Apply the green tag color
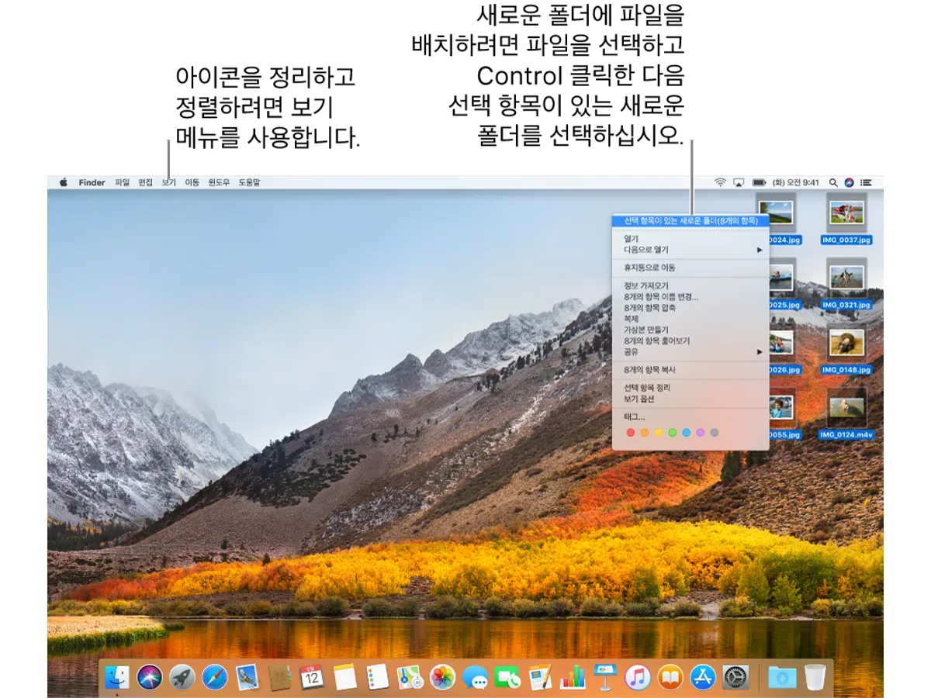Image resolution: width=931 pixels, height=698 pixels. [x=672, y=432]
